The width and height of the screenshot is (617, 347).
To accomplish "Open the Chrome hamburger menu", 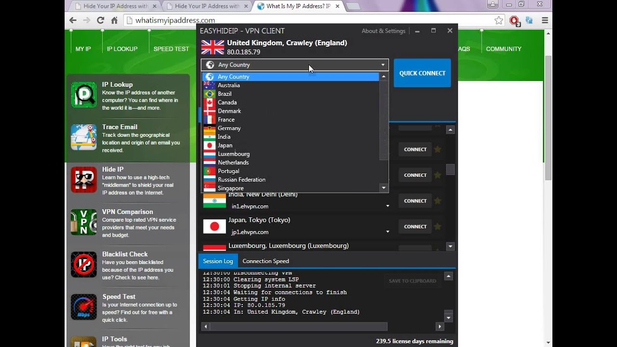I will click(545, 20).
